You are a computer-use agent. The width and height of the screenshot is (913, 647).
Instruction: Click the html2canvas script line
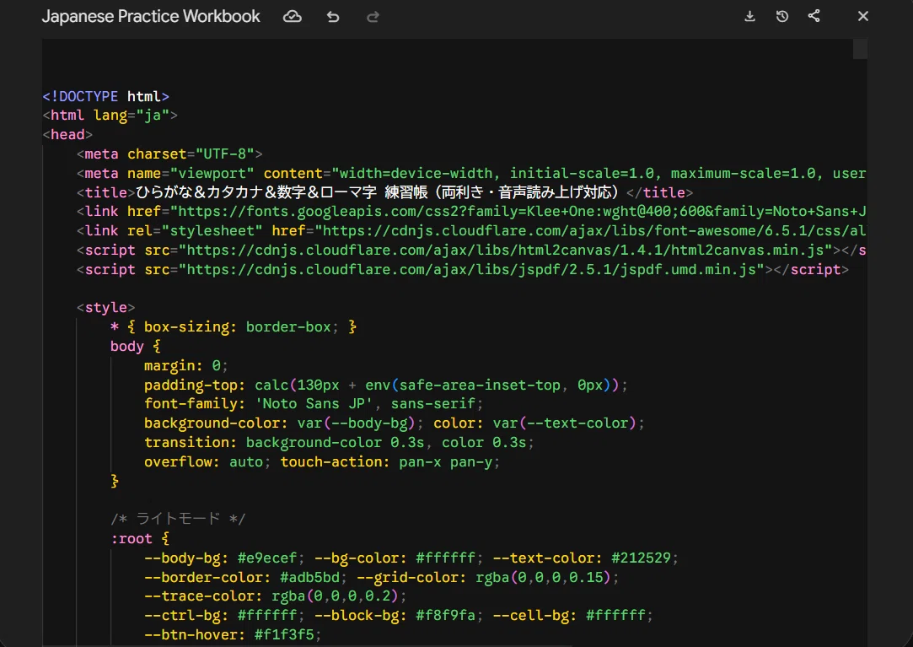(x=471, y=250)
